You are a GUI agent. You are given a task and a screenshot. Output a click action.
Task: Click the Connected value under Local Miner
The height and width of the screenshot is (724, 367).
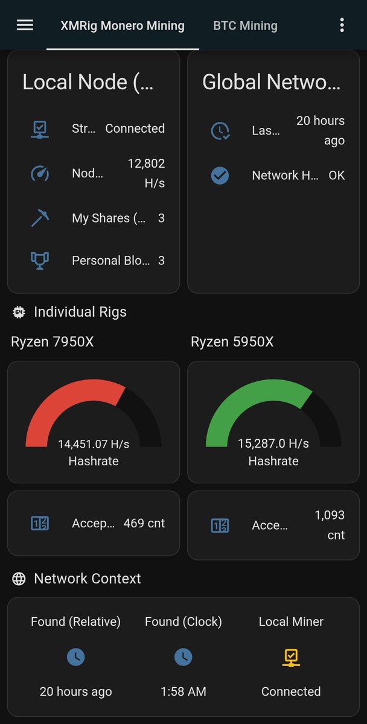[291, 692]
